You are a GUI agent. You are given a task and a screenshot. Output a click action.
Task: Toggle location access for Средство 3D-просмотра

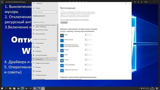86,70
